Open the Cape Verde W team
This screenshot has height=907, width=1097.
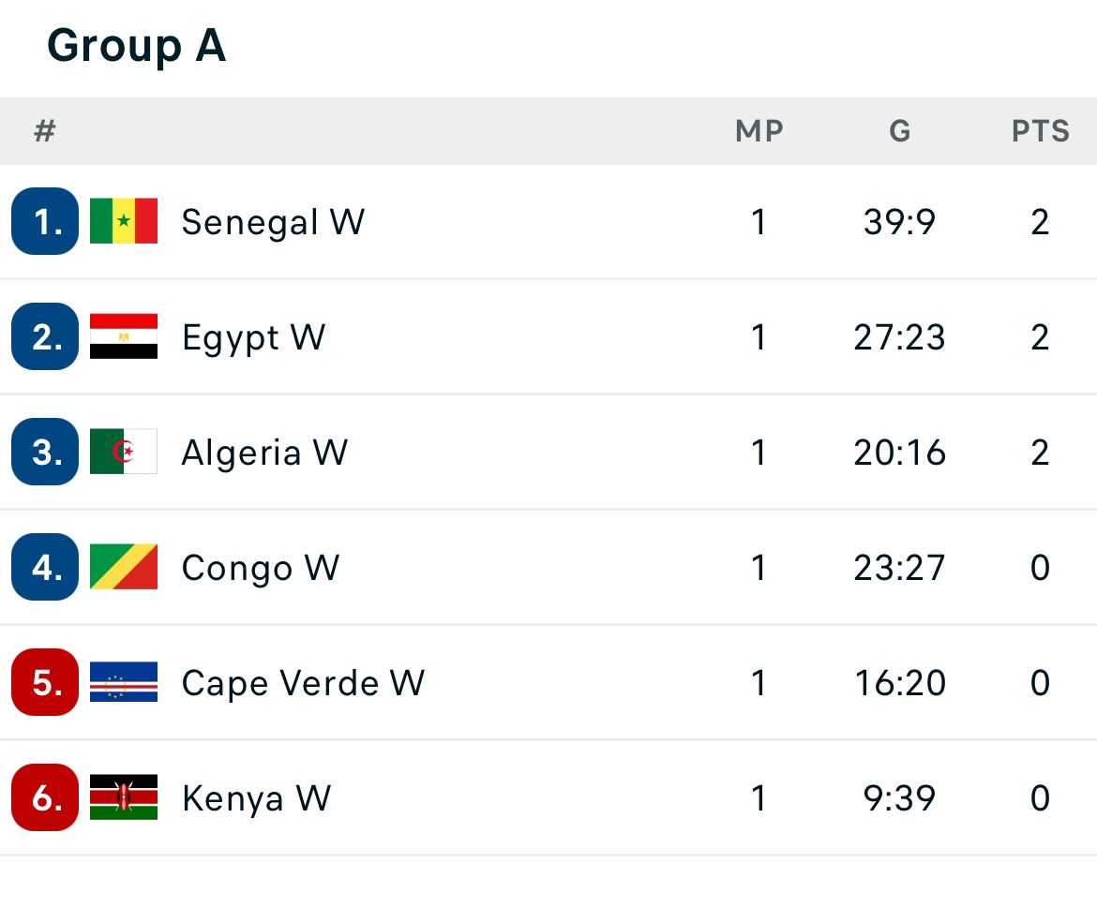303,683
